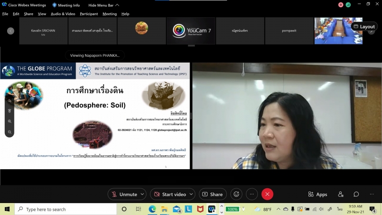Zoom in on the shared content

click(x=10, y=121)
